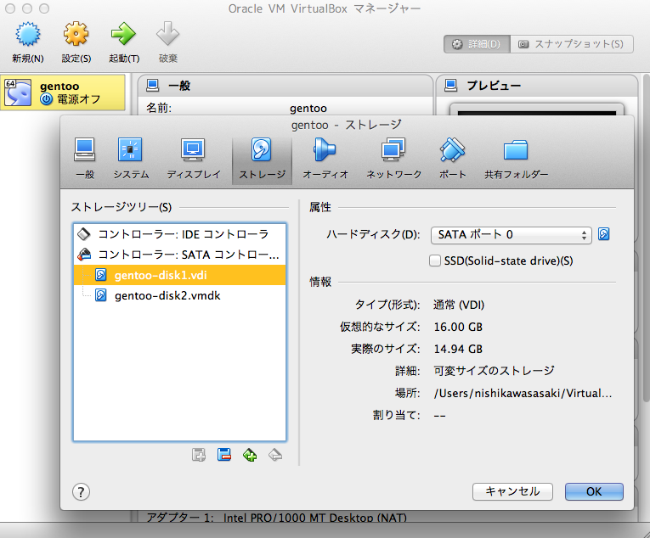Click the add controller icon
The height and width of the screenshot is (538, 650).
[199, 455]
